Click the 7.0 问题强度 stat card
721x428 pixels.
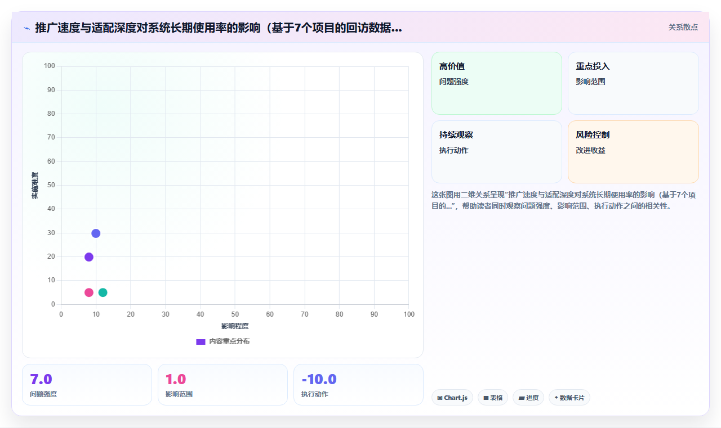(87, 385)
